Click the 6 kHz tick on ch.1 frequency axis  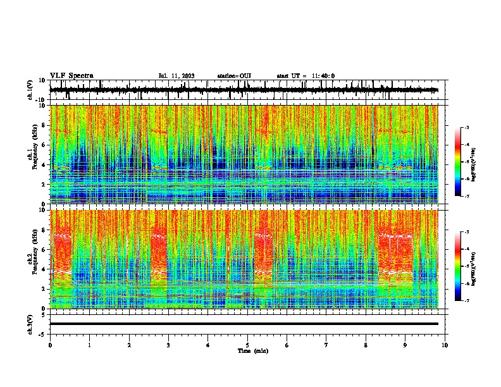(x=44, y=145)
